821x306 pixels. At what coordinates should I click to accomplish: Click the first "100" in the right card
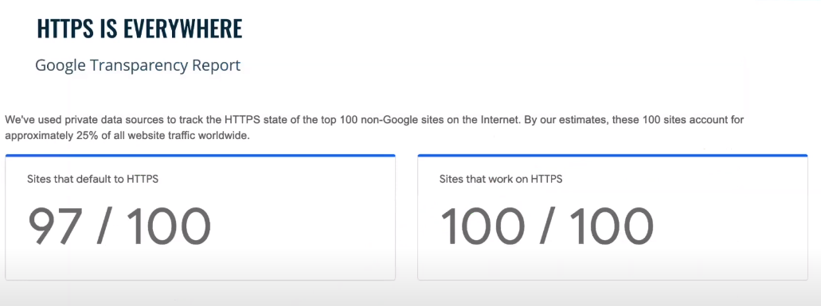pos(482,227)
